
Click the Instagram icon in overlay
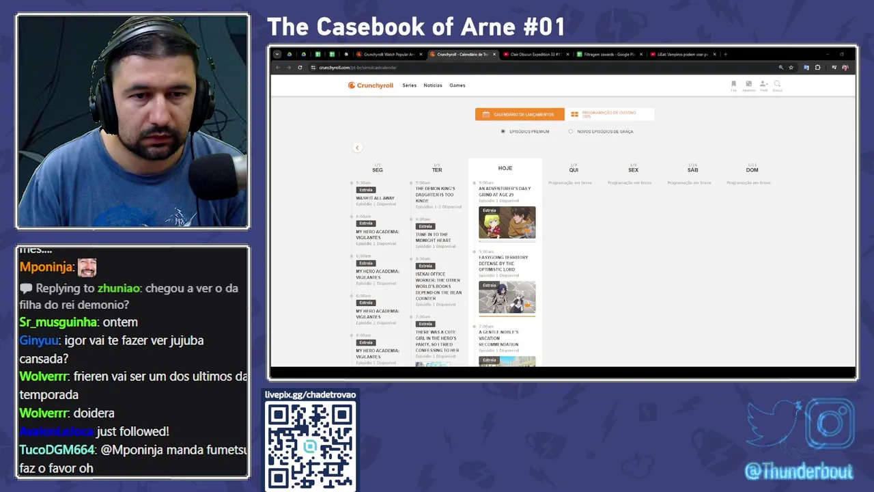[x=830, y=424]
